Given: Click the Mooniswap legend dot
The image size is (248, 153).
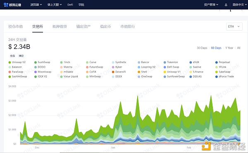Looking at the screenshot, I should 36,72.
